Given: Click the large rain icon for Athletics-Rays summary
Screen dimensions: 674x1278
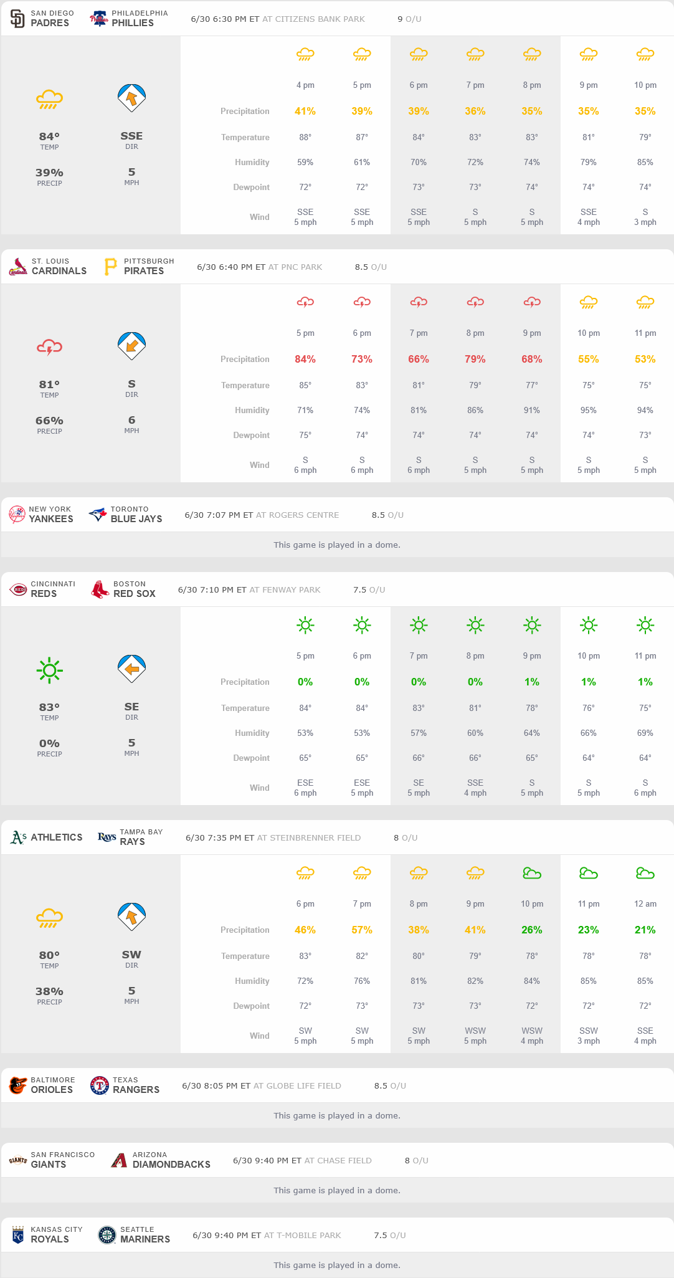Looking at the screenshot, I should click(x=49, y=918).
